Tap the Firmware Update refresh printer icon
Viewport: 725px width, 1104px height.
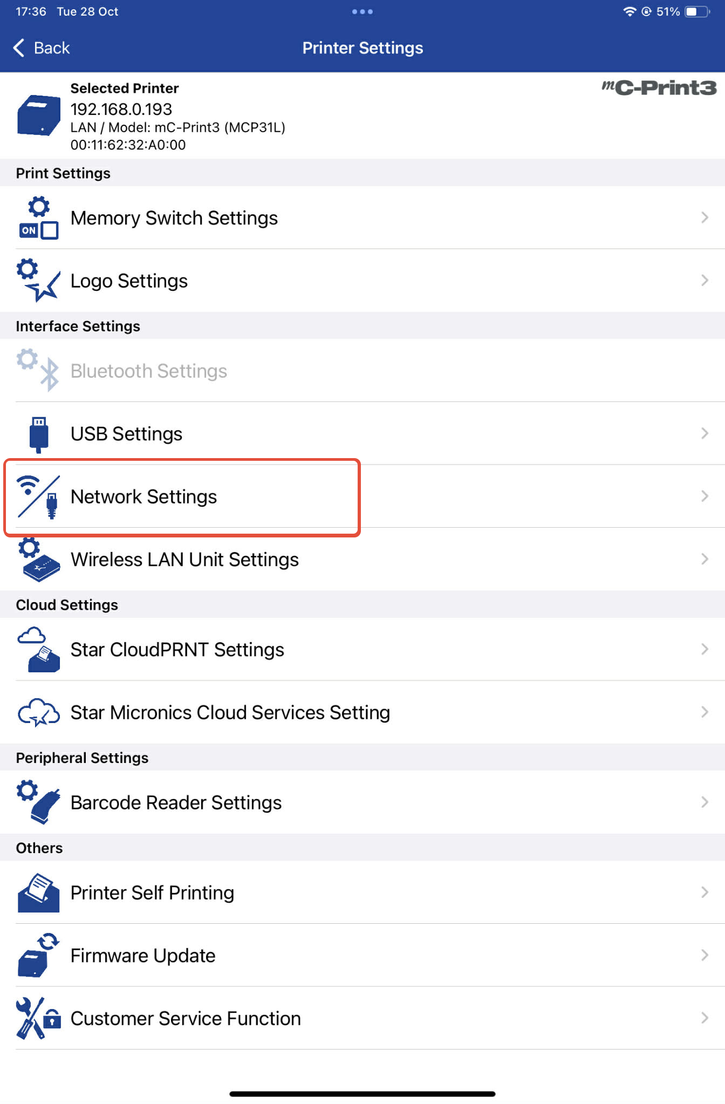point(38,955)
